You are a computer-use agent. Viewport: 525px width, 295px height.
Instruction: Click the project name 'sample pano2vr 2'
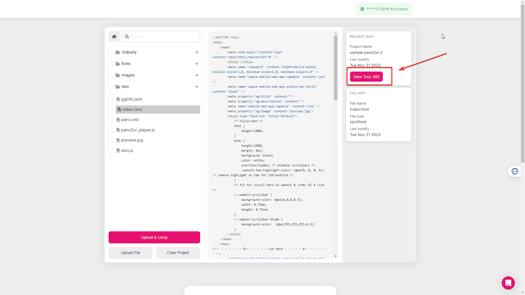(366, 52)
